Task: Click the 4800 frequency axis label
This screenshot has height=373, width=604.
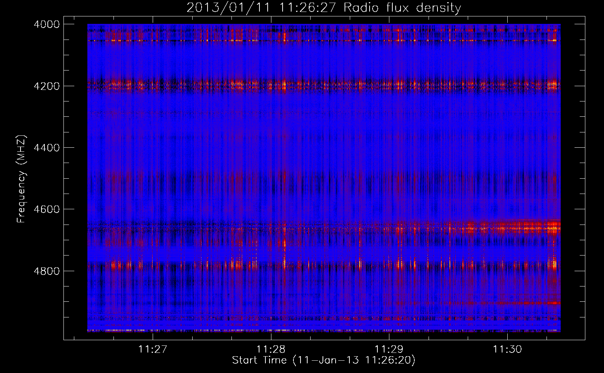Action: click(46, 271)
